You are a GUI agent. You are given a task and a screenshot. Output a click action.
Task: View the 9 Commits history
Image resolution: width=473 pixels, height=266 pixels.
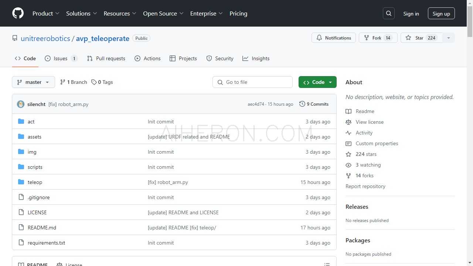314,104
